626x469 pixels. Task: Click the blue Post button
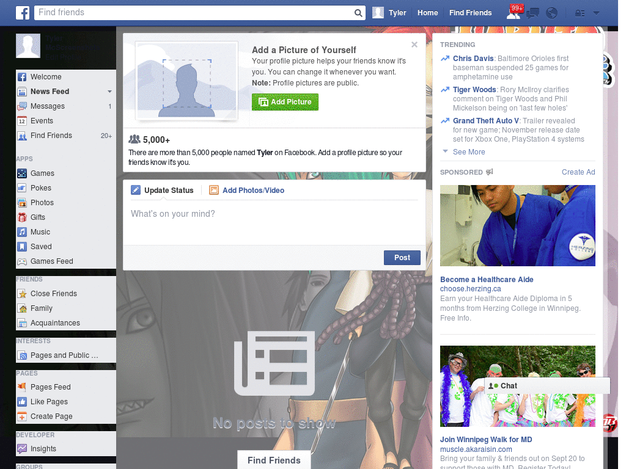pyautogui.click(x=402, y=258)
